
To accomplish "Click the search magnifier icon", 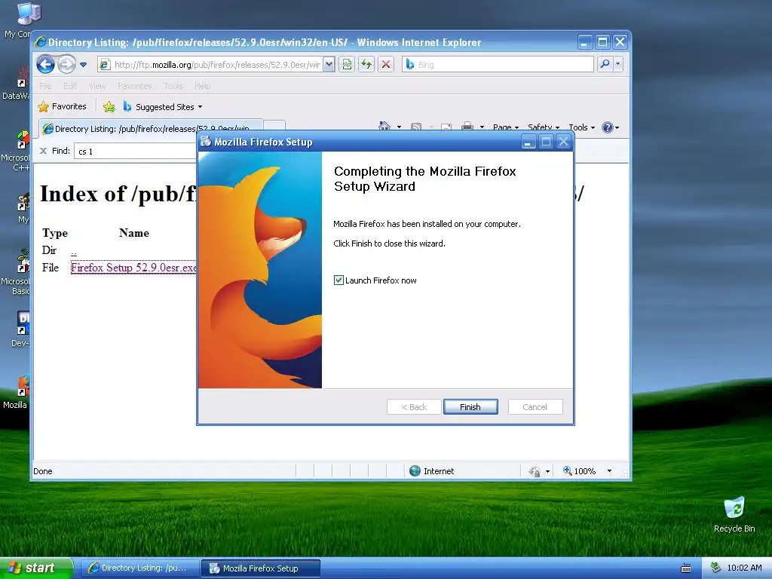I will [x=605, y=65].
